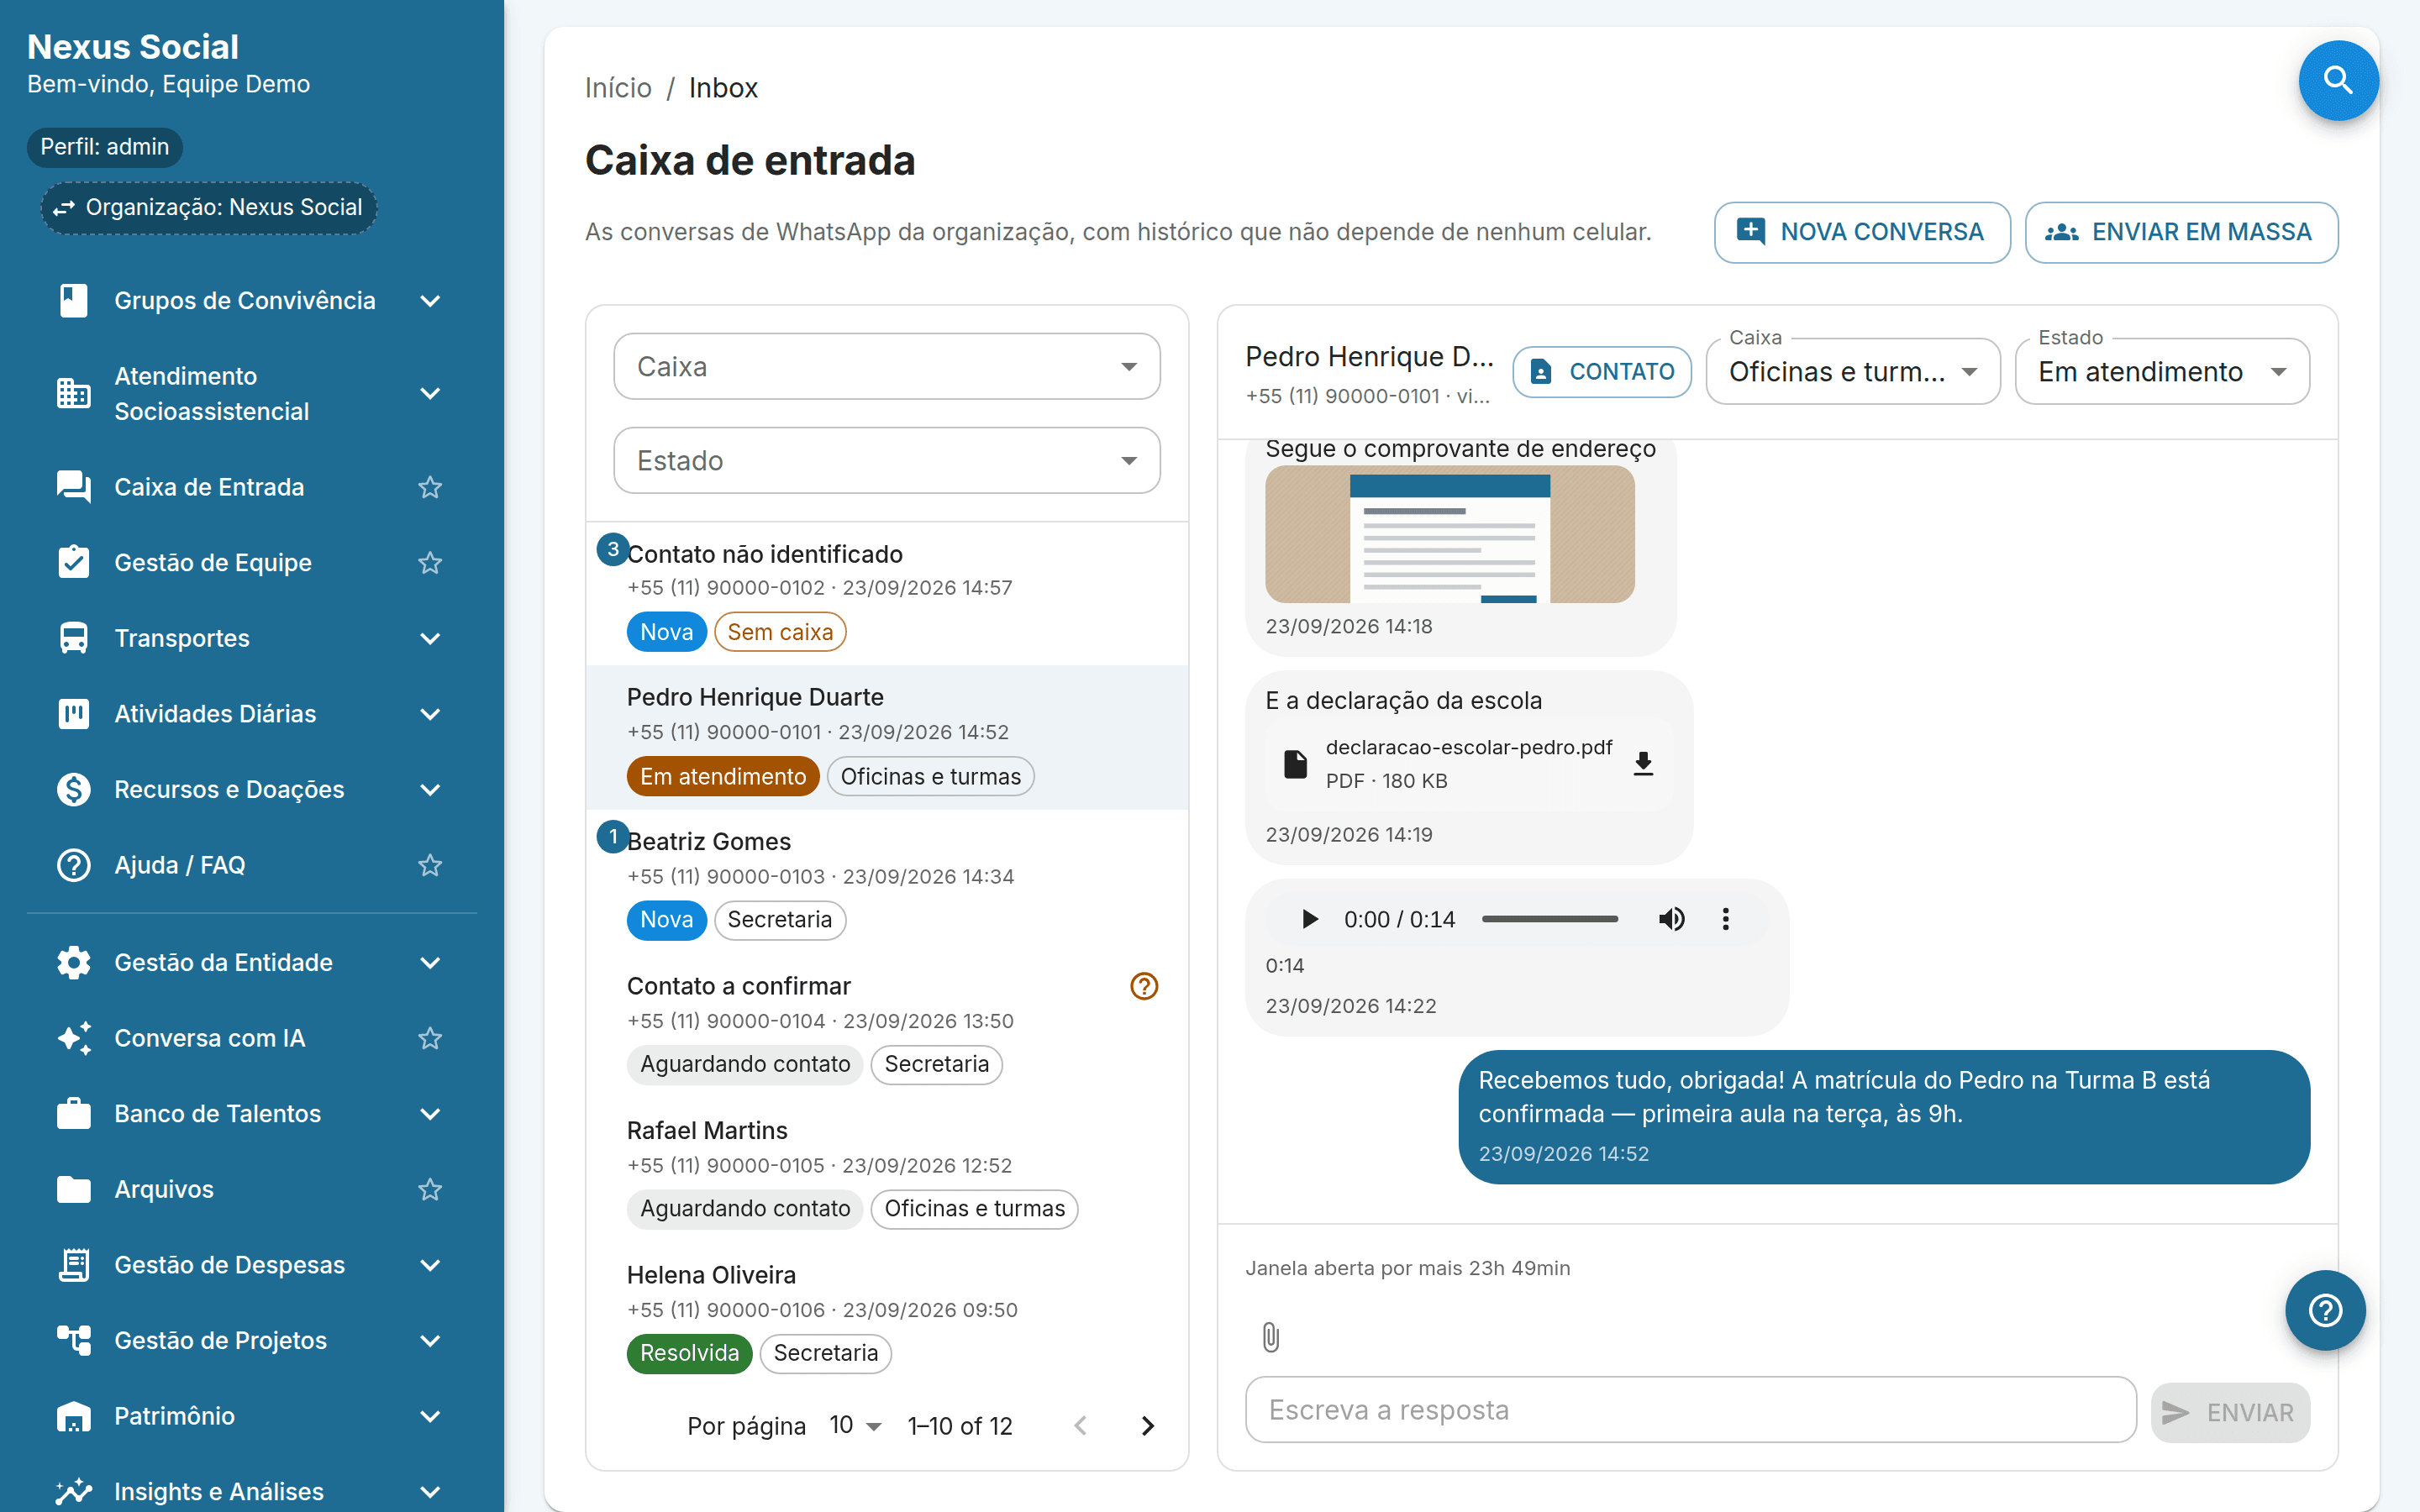
Task: Go to the next page of conversations
Action: pos(1148,1425)
